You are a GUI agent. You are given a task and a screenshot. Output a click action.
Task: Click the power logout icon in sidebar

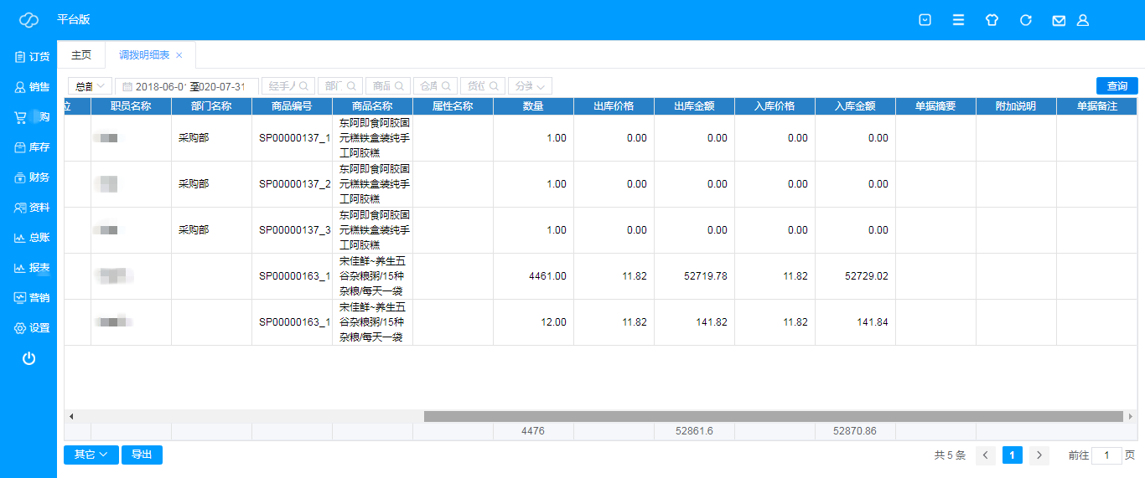28,358
